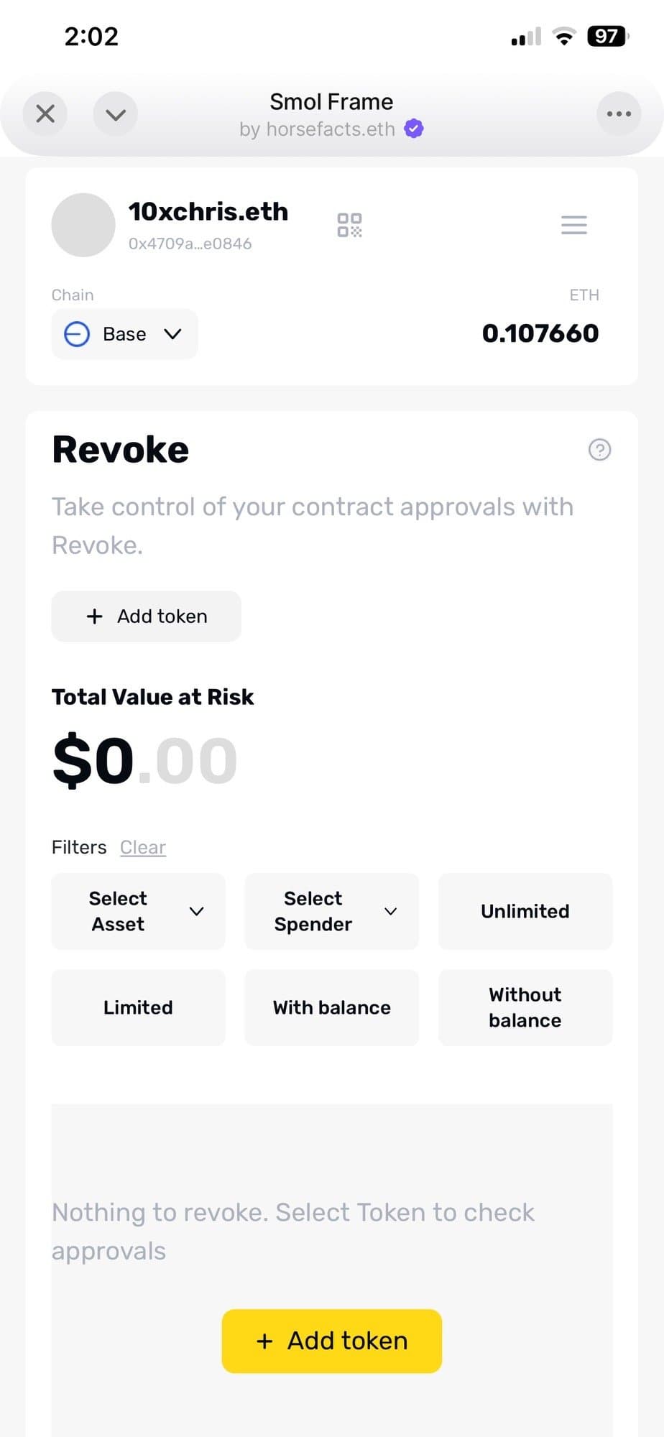
Task: Toggle the With balance filter
Action: 331,1007
